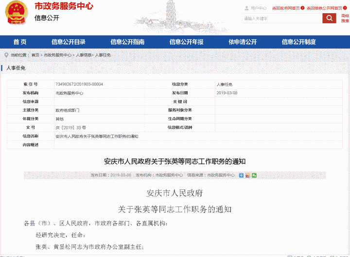Share the article via WeChat icon
The width and height of the screenshot is (350, 257).
[254, 175]
